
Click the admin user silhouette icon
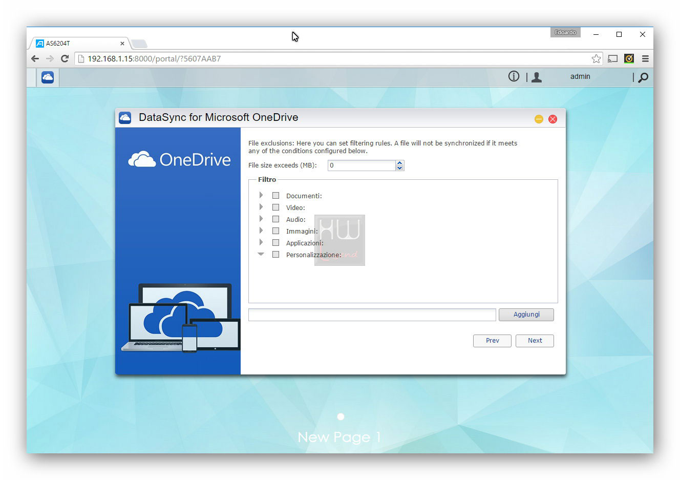pos(537,77)
